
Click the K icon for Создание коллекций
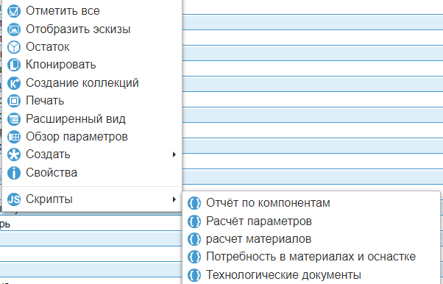(x=14, y=83)
